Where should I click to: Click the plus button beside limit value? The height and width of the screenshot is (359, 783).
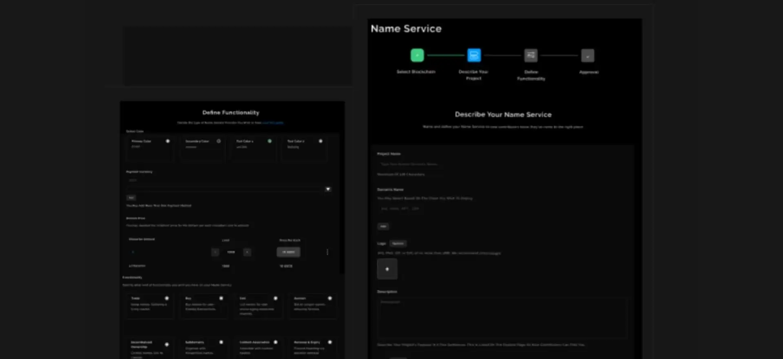[247, 252]
